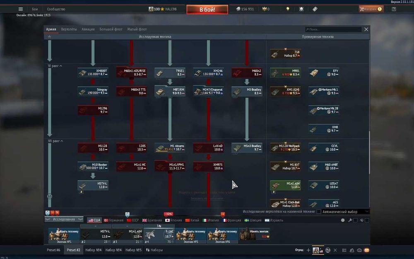The width and height of the screenshot is (414, 259).
Task: Switch to the Авиация tab
Action: [x=88, y=29]
